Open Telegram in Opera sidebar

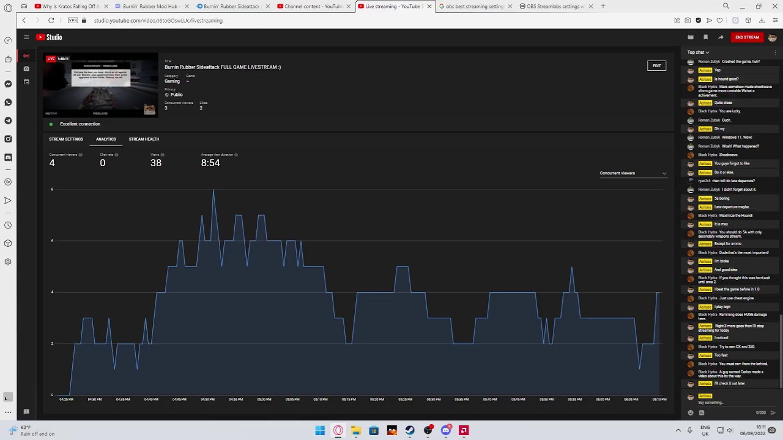coord(8,120)
